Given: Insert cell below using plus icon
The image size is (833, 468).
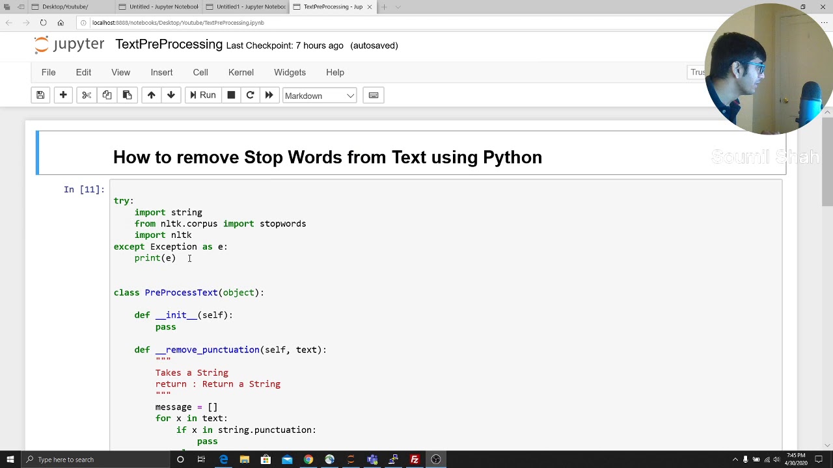Looking at the screenshot, I should 63,96.
